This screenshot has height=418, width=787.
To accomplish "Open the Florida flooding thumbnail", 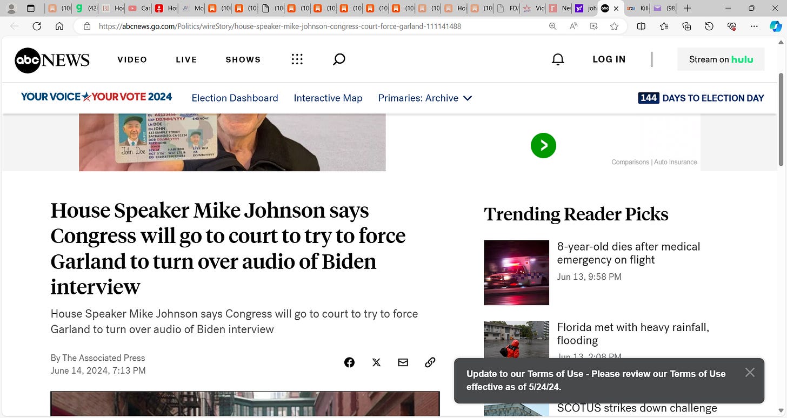I will tap(516, 340).
